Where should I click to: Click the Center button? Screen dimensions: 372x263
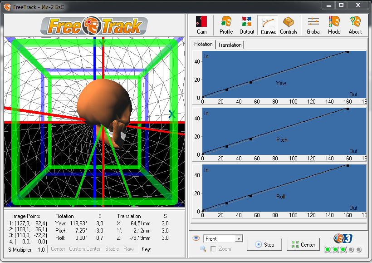pos(303,244)
